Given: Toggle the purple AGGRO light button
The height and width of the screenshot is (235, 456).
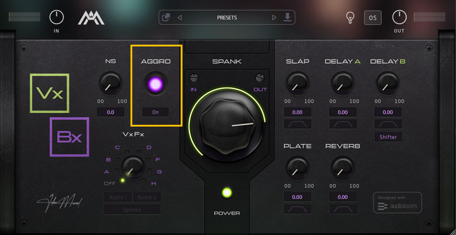Looking at the screenshot, I should (155, 84).
